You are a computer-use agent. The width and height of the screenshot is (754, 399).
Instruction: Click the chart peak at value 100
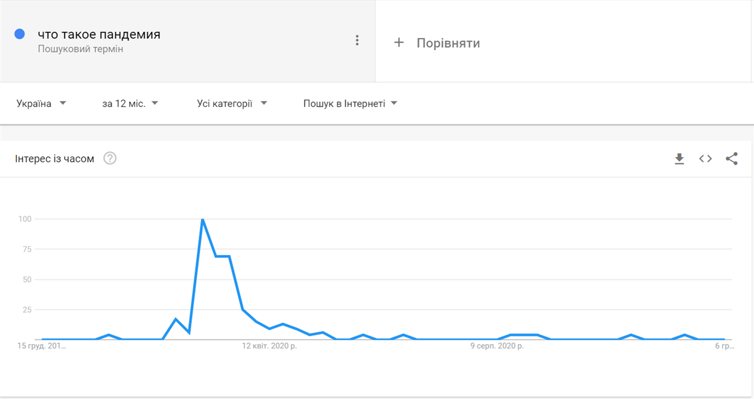coord(202,219)
